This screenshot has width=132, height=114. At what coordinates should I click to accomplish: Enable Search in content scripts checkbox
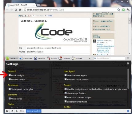(x=66, y=97)
